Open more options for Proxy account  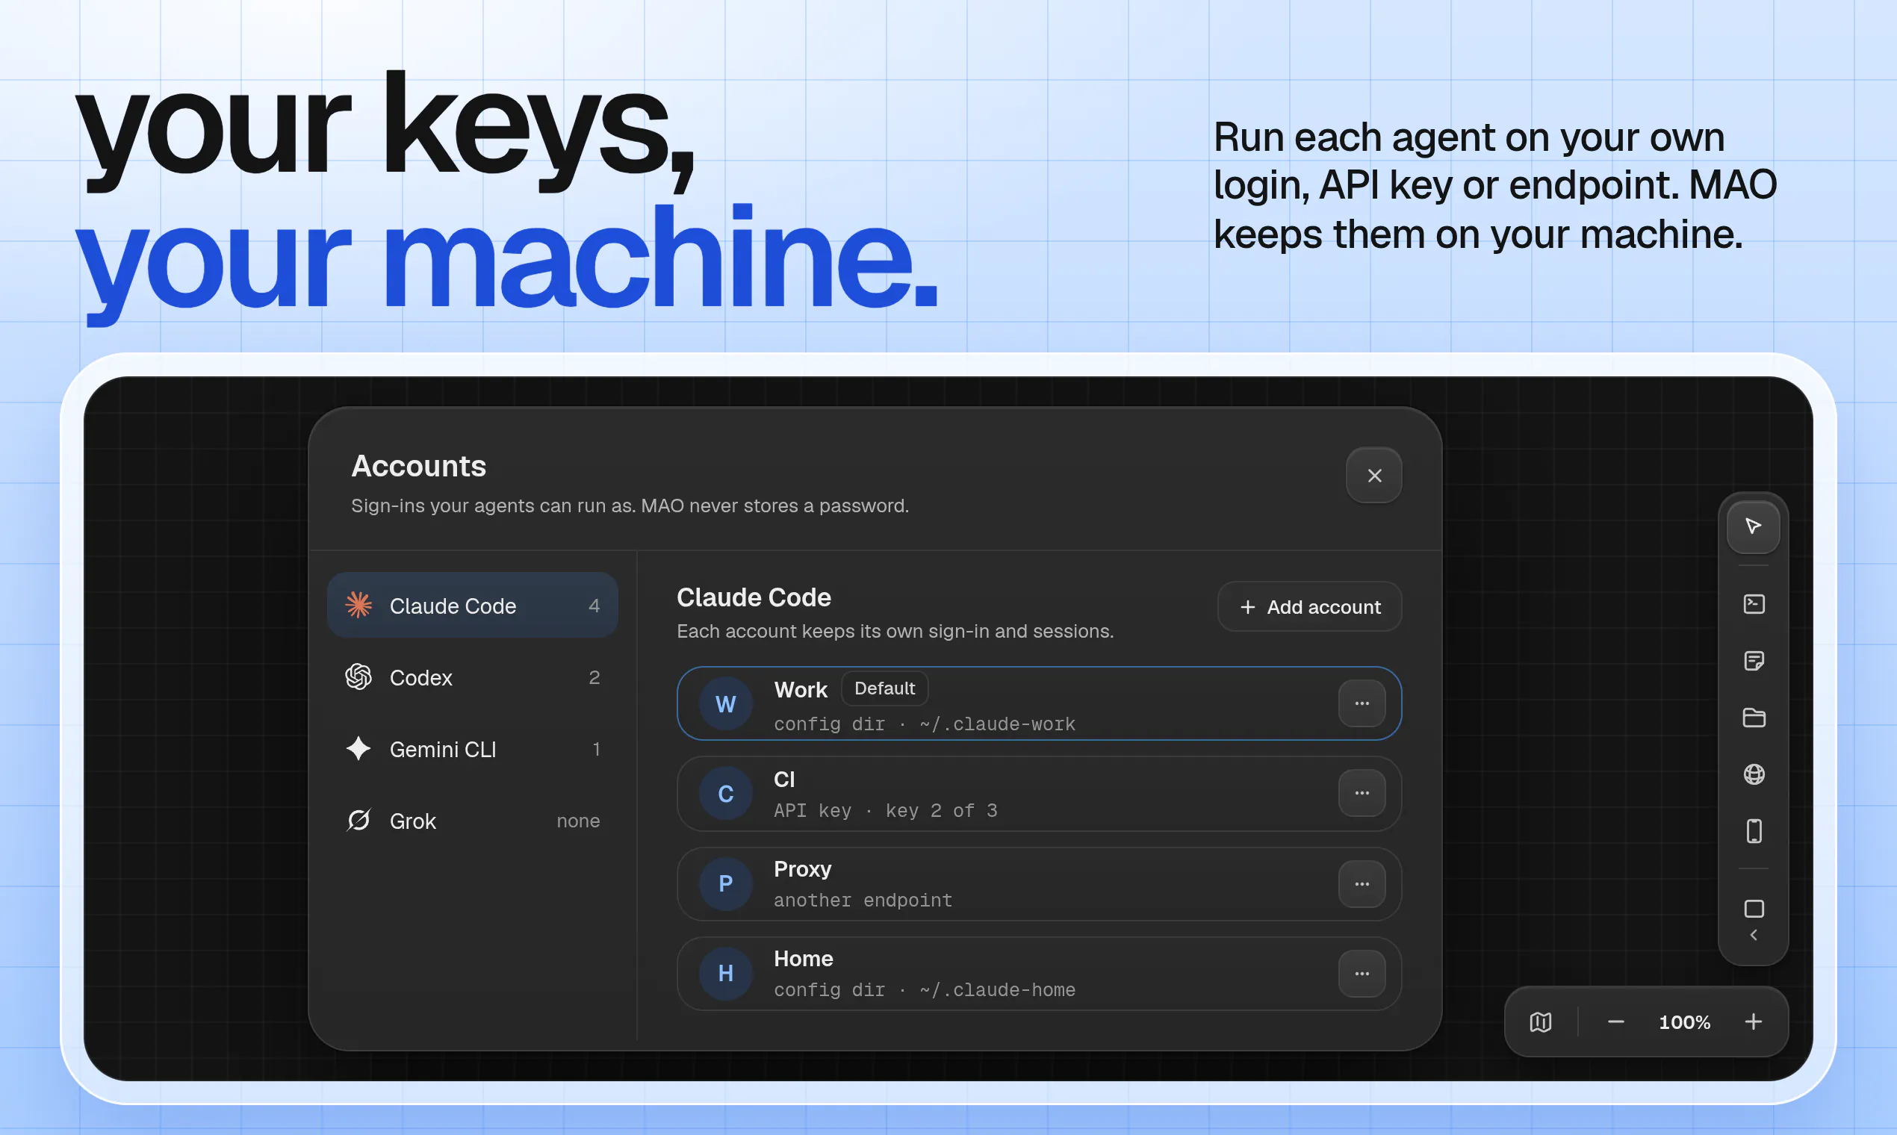pyautogui.click(x=1362, y=883)
